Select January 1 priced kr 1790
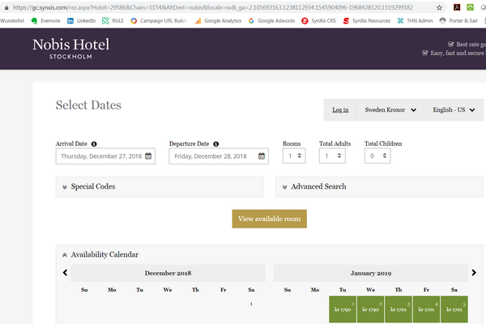The image size is (486, 324). click(x=343, y=309)
